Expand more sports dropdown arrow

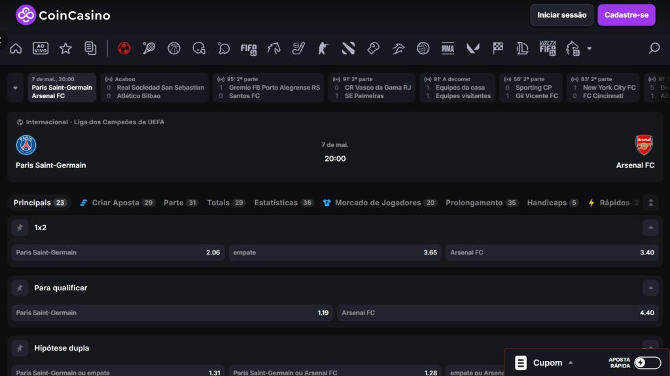coord(590,48)
